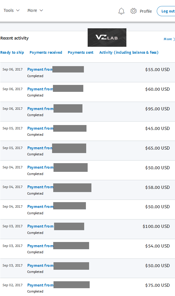Expand the More dropdown in the navigation bar

pos(35,10)
